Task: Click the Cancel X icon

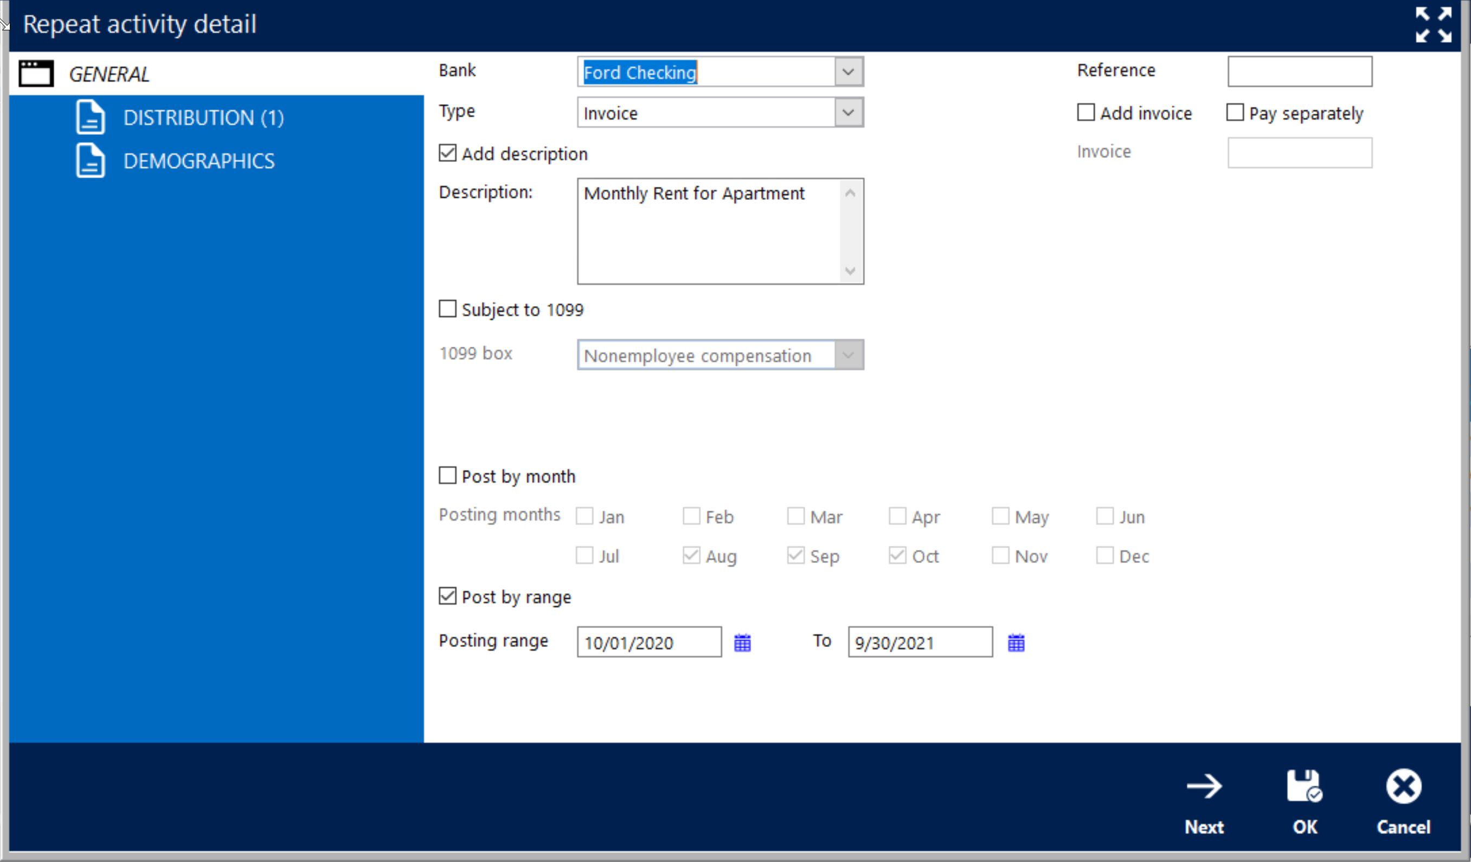Action: point(1401,785)
